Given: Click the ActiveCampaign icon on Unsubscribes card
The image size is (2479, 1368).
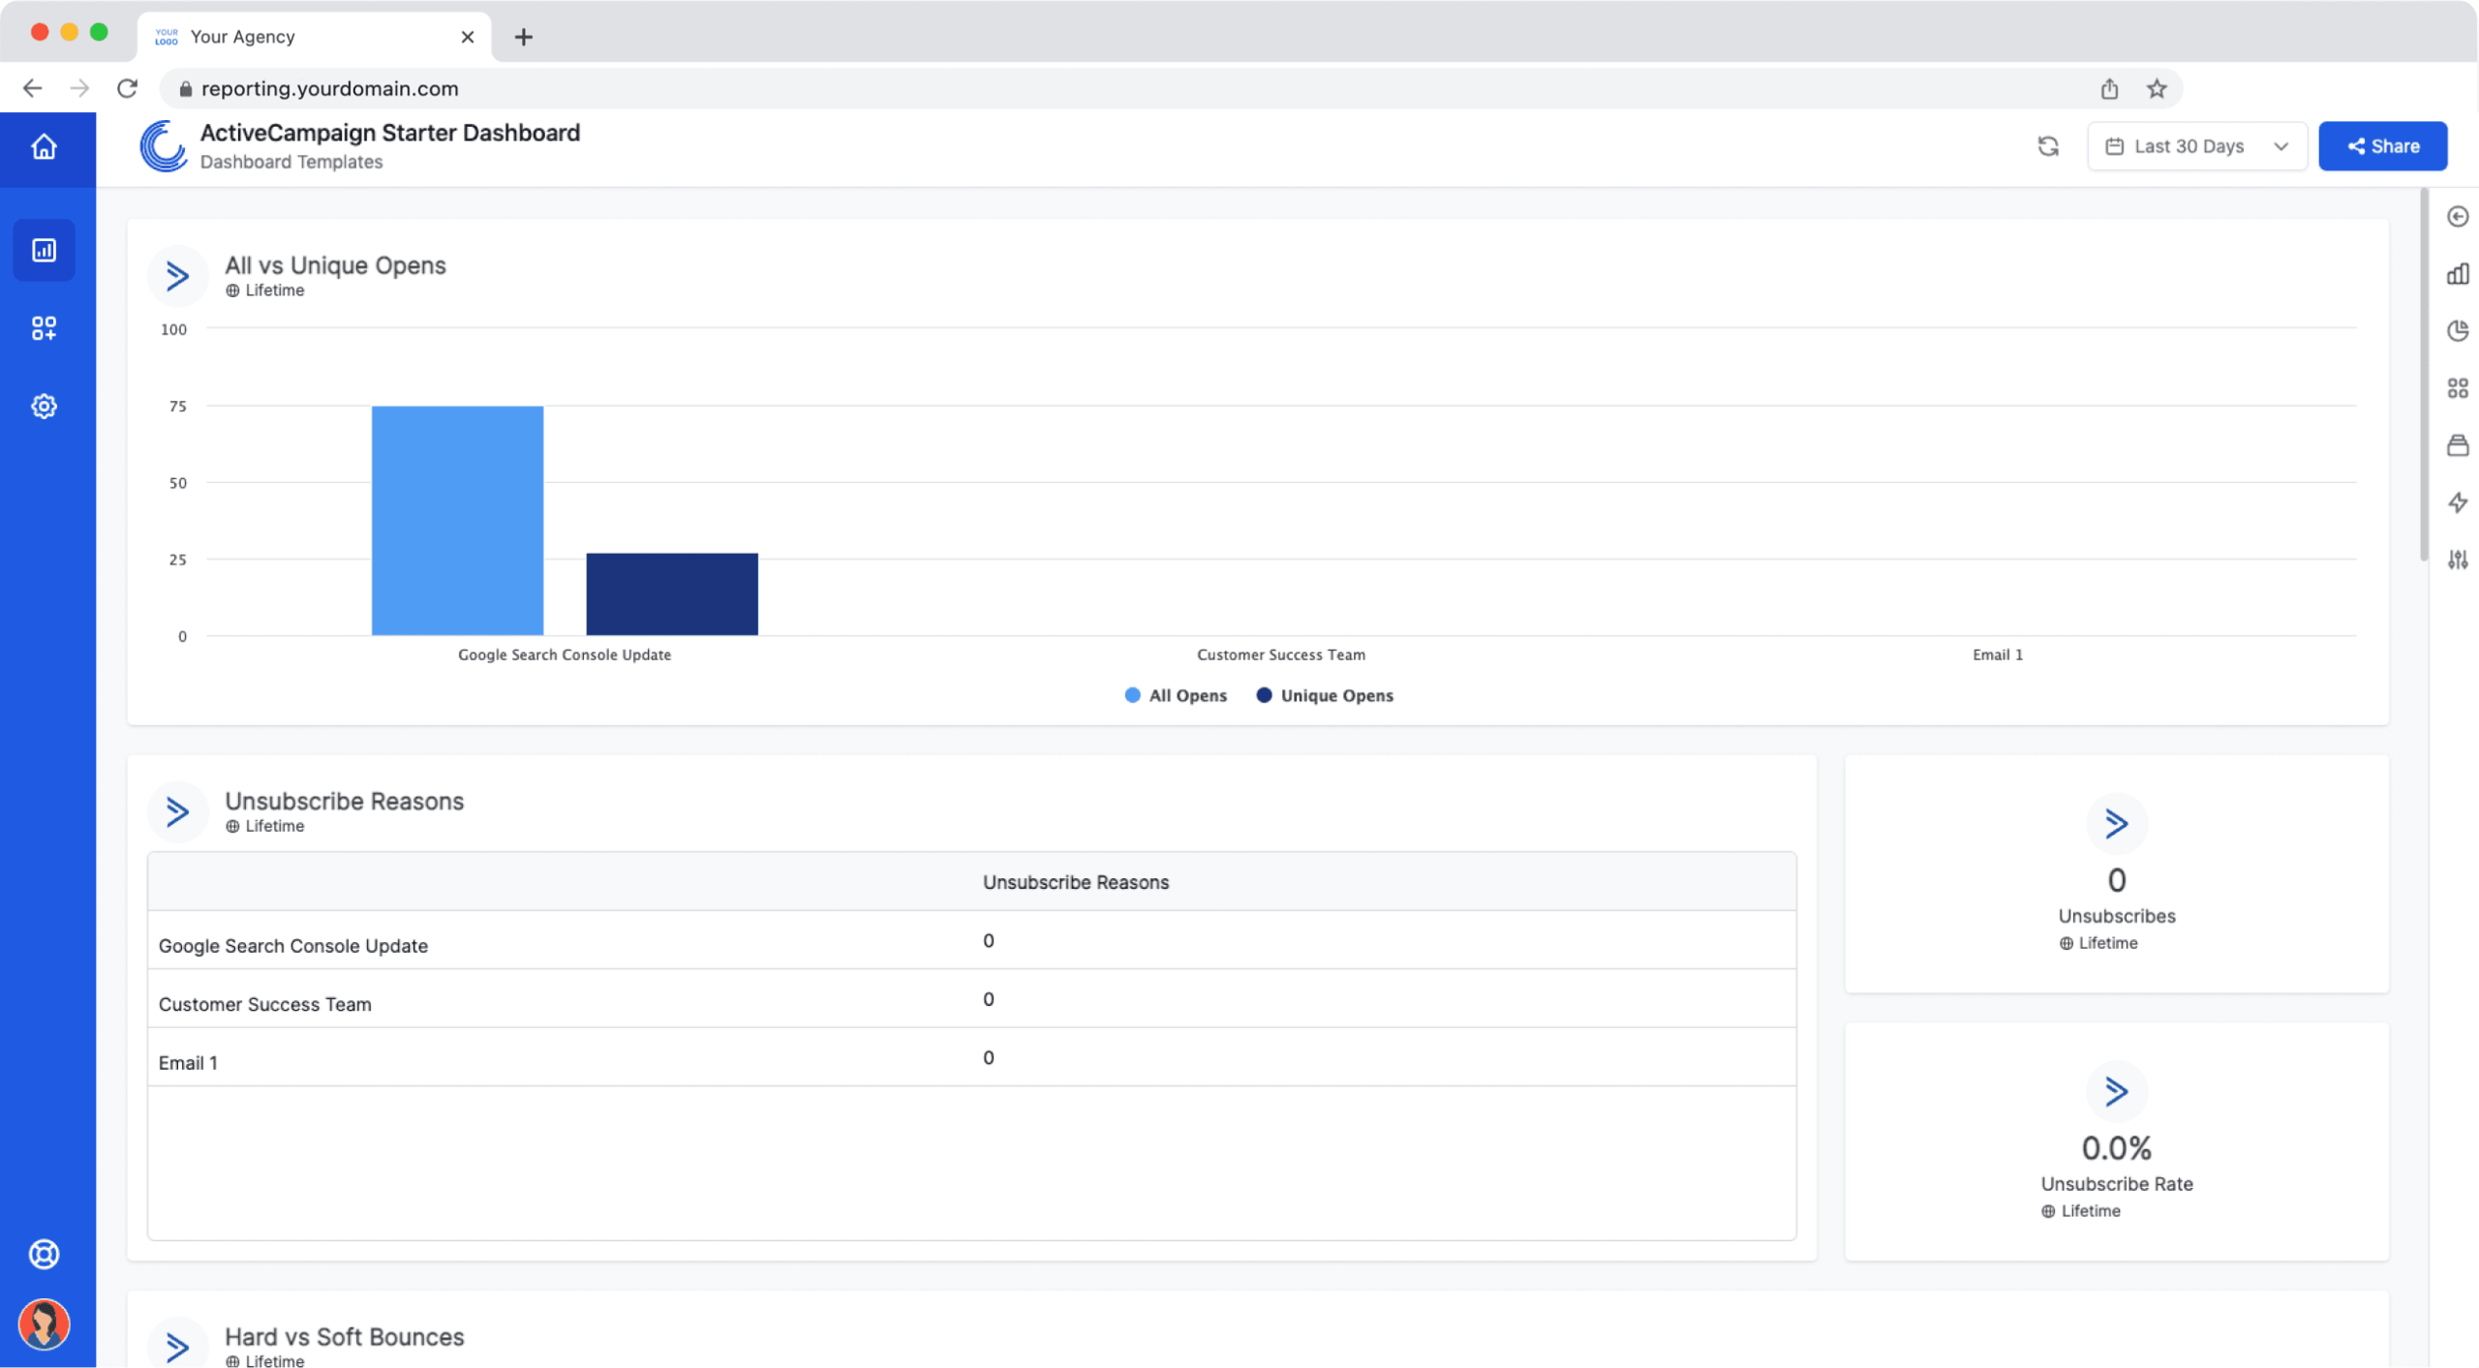Looking at the screenshot, I should click(x=2116, y=823).
